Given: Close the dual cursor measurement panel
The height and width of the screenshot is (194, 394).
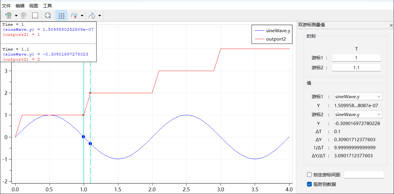Looking at the screenshot, I should [391, 26].
